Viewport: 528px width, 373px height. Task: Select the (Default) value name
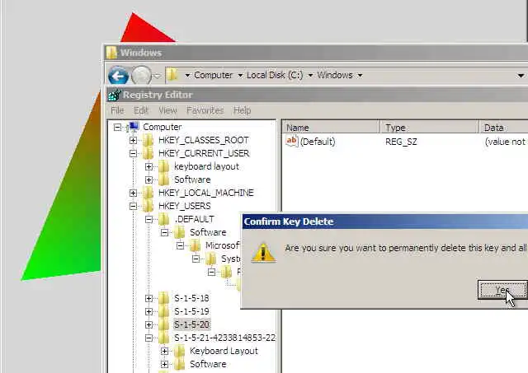(318, 142)
